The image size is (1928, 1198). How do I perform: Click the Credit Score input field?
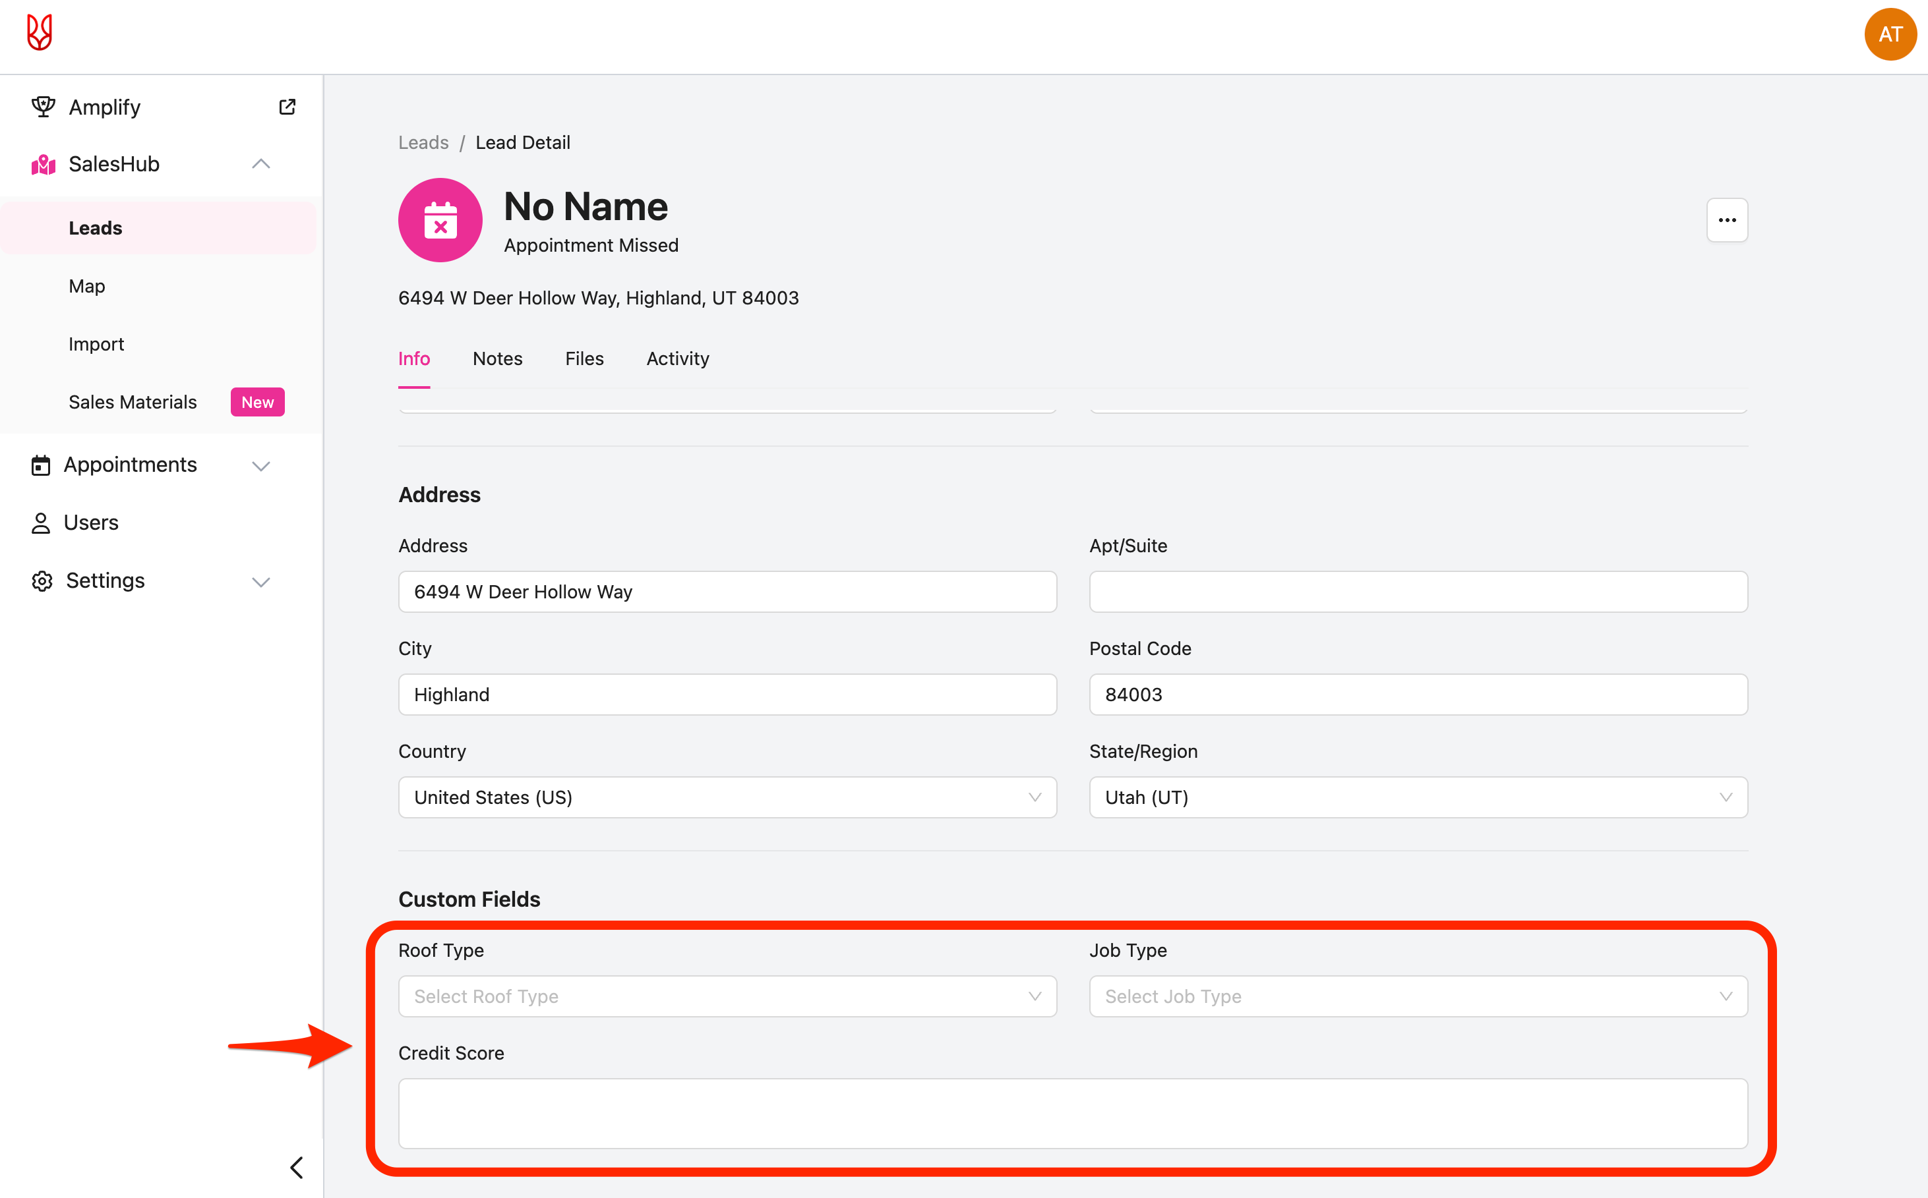click(1073, 1113)
